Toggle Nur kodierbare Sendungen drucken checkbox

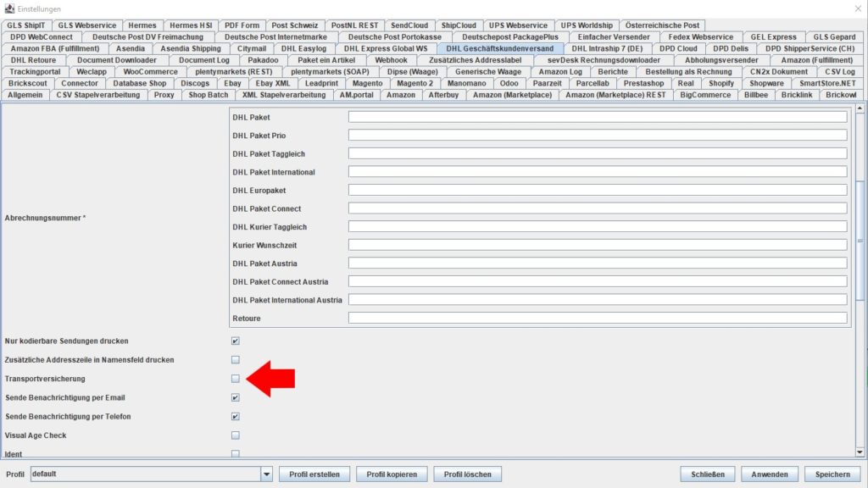click(236, 341)
